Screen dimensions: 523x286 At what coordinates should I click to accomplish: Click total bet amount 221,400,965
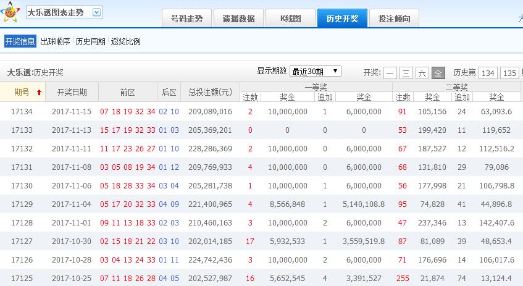point(210,204)
